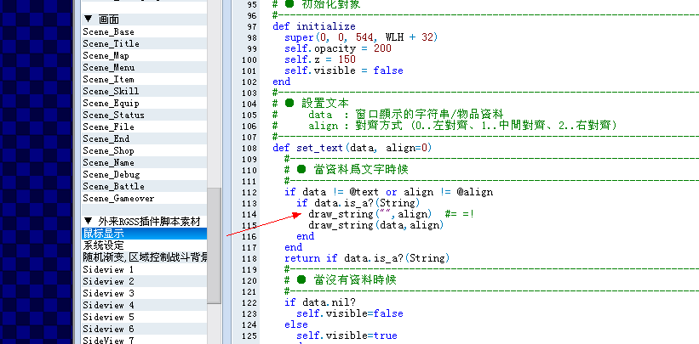Click the comment '設置文本' on line 104

(325, 104)
